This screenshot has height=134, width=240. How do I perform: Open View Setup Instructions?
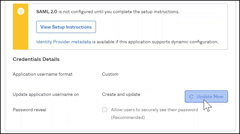coord(66,27)
